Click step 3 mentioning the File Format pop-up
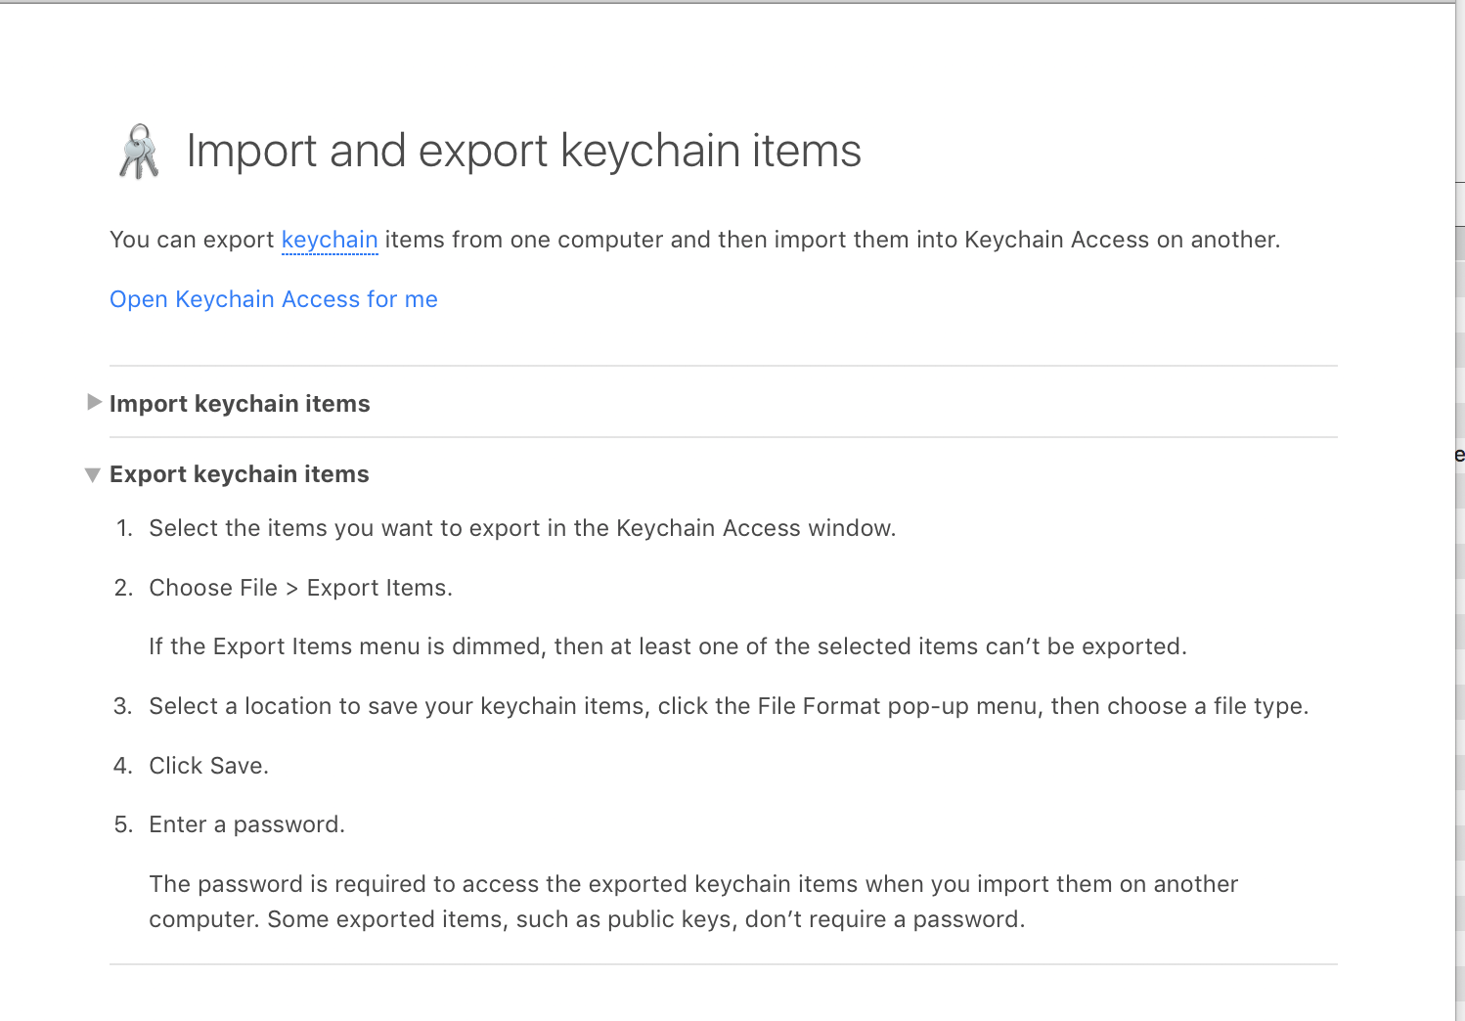This screenshot has height=1021, width=1465. pos(729,705)
